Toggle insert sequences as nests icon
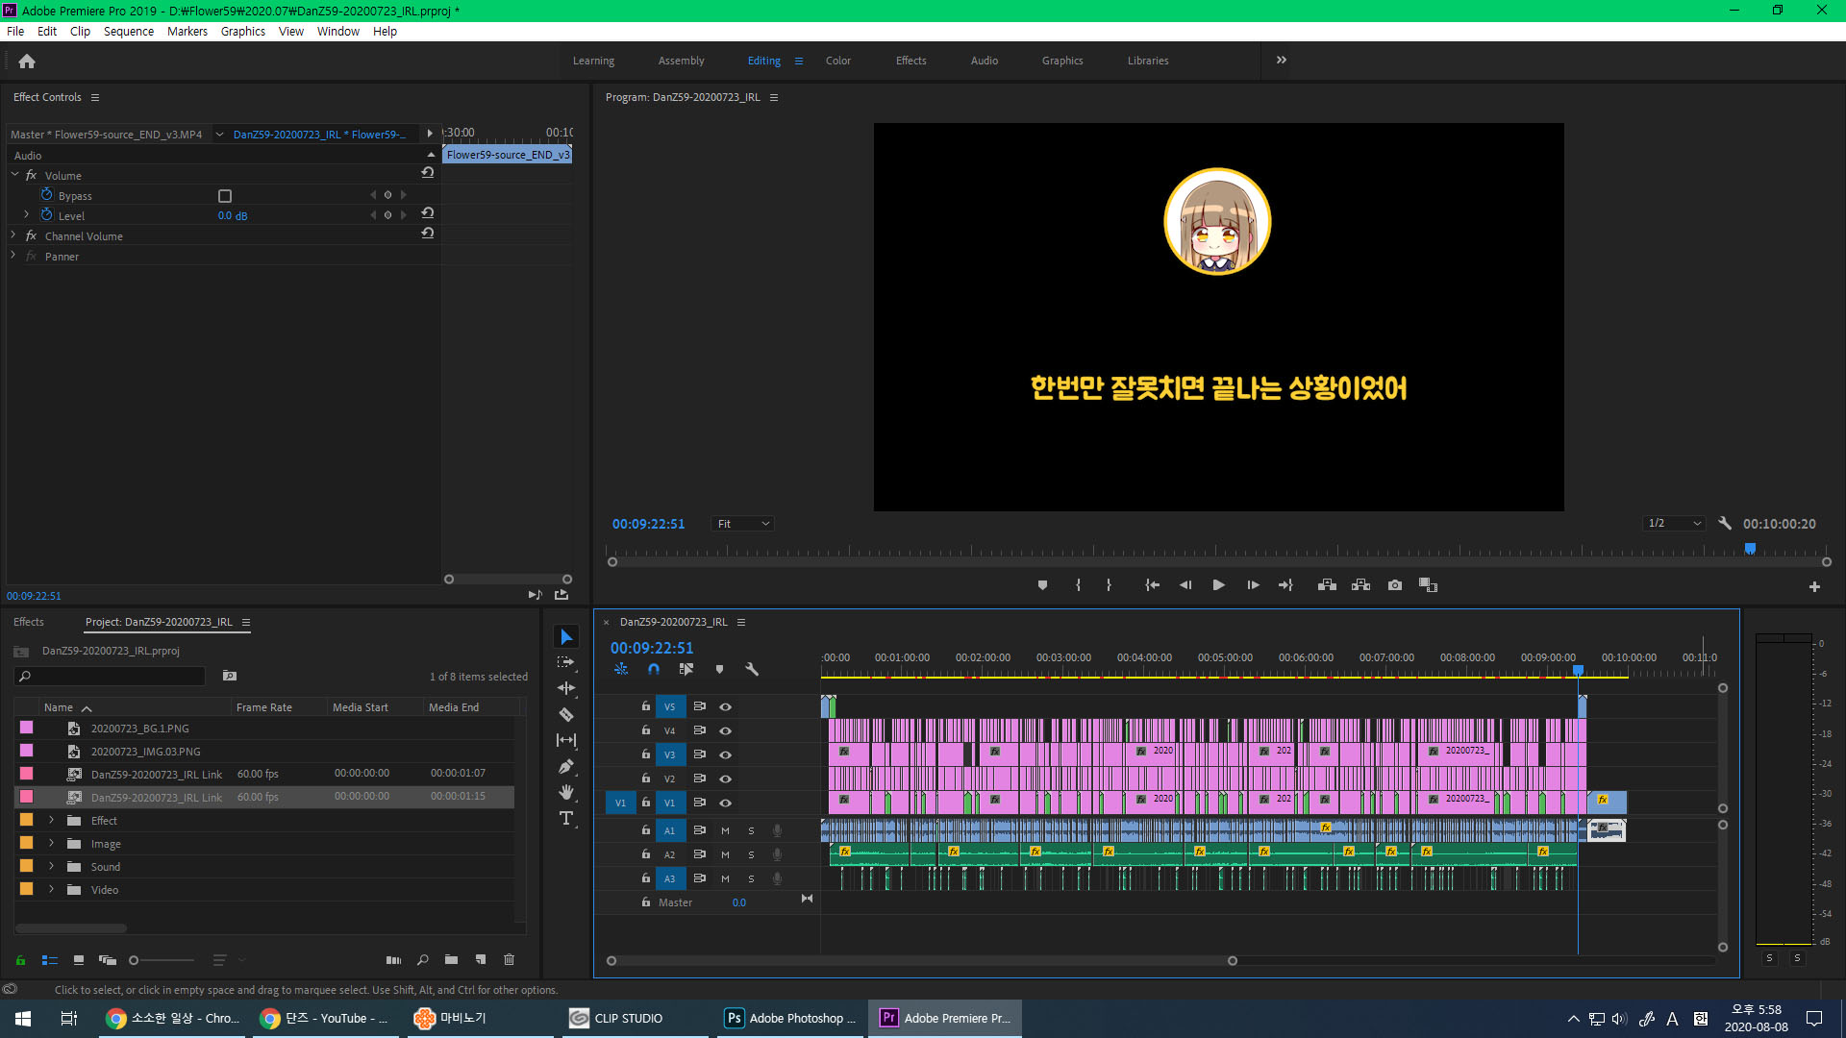Image resolution: width=1846 pixels, height=1038 pixels. pyautogui.click(x=621, y=669)
